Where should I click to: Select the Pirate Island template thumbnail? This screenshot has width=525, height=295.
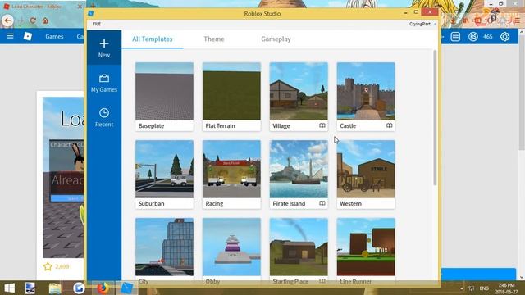tap(299, 169)
